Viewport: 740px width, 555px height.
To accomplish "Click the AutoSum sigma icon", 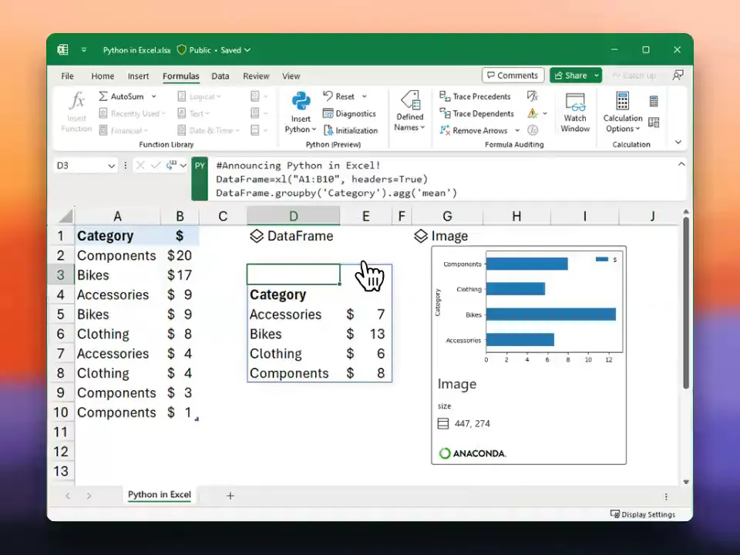I will pyautogui.click(x=103, y=96).
